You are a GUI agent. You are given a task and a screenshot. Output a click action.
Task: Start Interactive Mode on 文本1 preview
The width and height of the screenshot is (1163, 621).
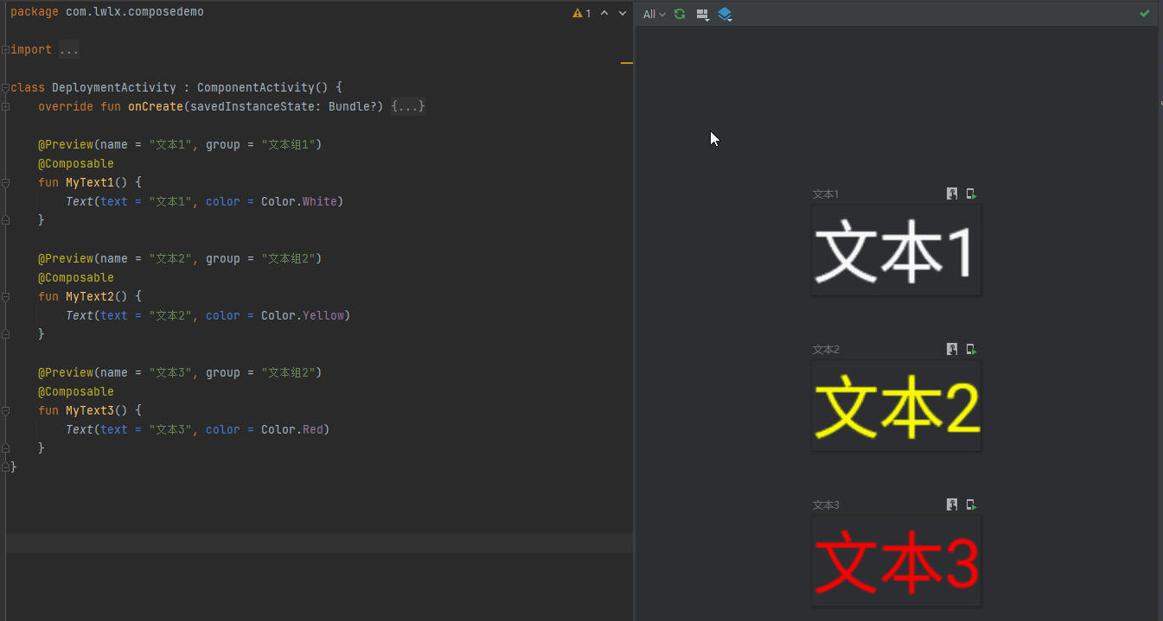point(952,193)
